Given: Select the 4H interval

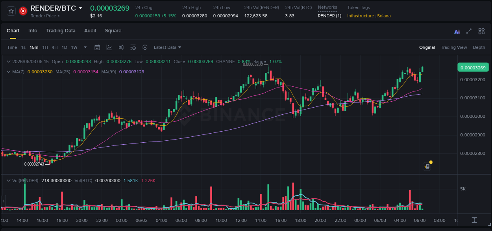Looking at the screenshot, I should (55, 47).
